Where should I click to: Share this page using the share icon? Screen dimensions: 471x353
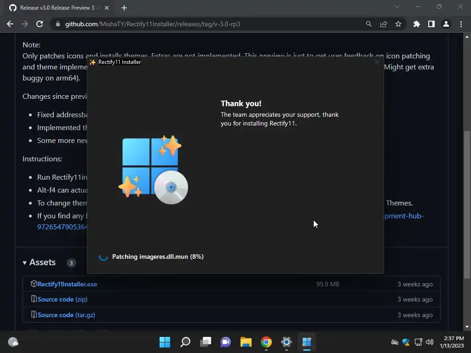click(x=384, y=24)
